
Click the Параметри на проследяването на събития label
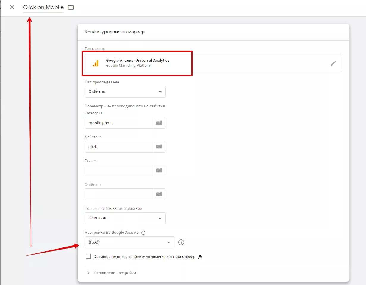125,106
